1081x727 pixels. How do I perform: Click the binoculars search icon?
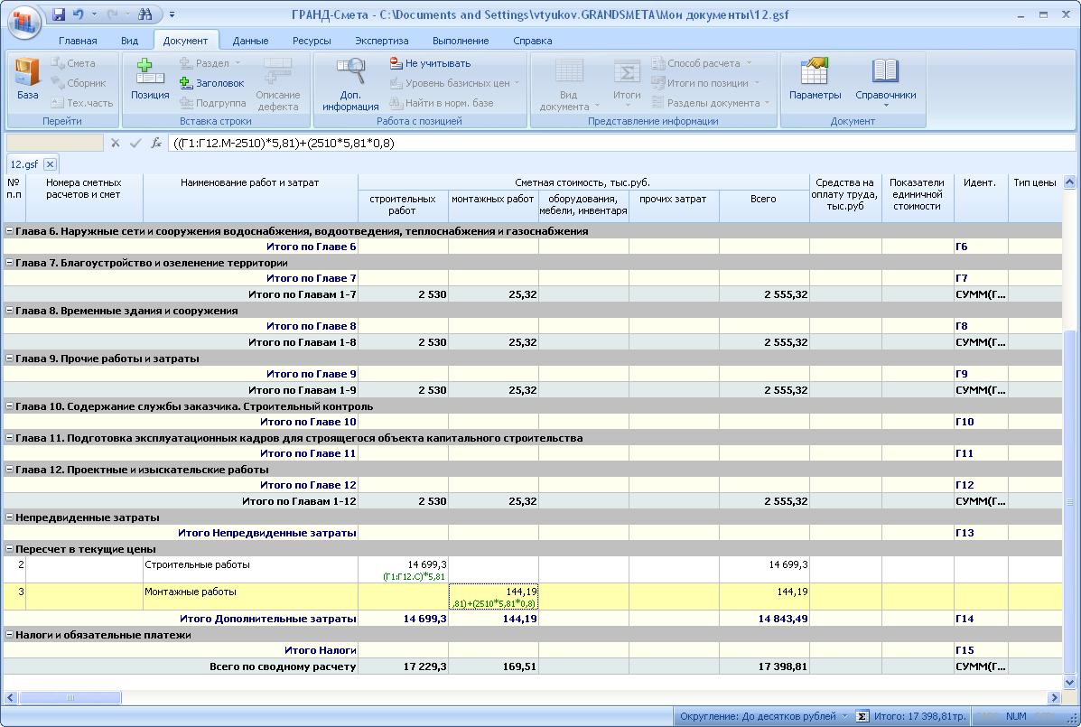[x=144, y=14]
